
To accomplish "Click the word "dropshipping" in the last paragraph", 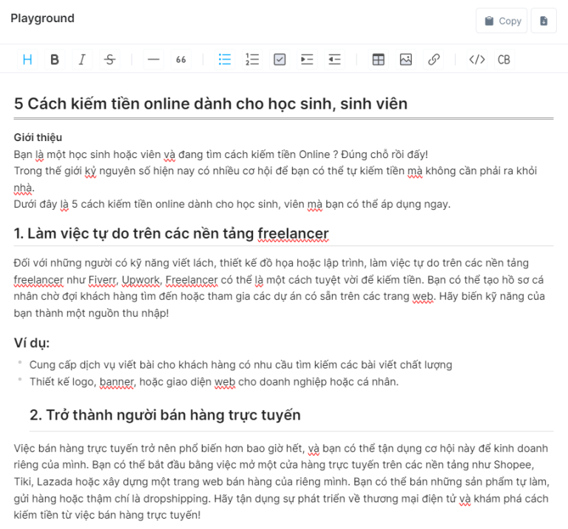I will pos(177,499).
